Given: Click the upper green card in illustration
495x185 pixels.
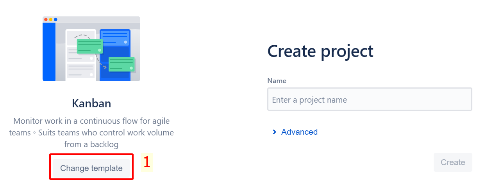Looking at the screenshot, I should point(89,46).
